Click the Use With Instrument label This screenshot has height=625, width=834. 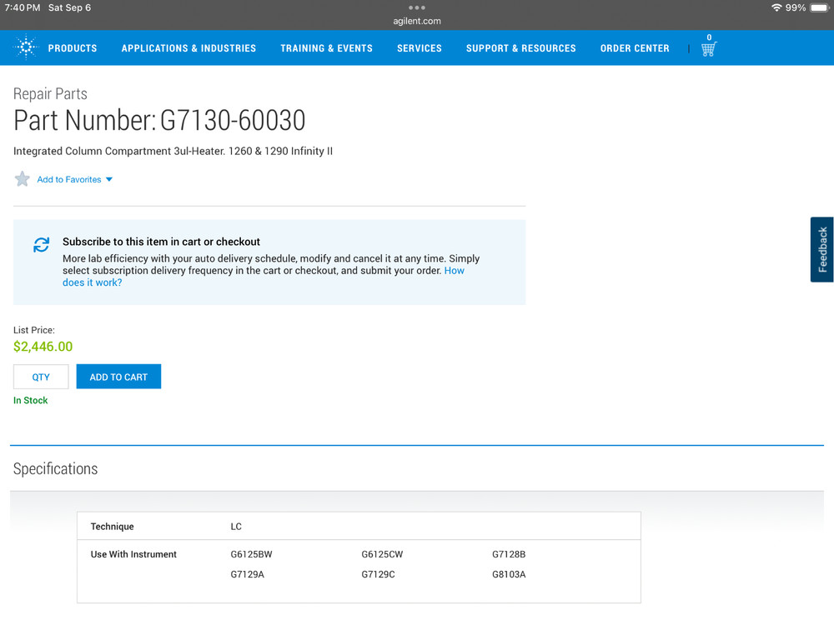(x=133, y=554)
